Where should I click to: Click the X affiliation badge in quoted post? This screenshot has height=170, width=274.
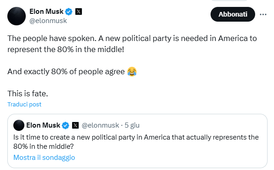point(75,125)
